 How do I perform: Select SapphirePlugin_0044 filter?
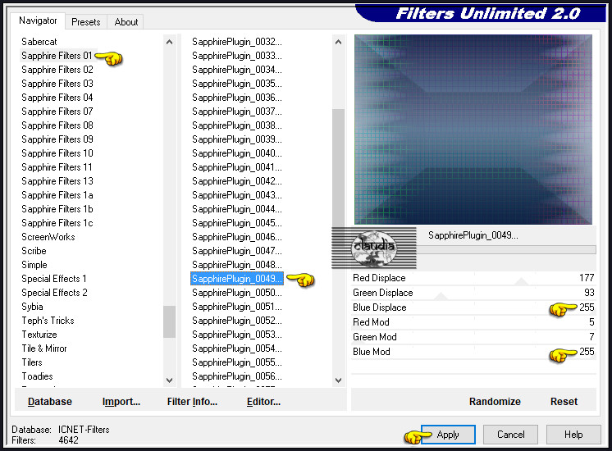(x=237, y=209)
